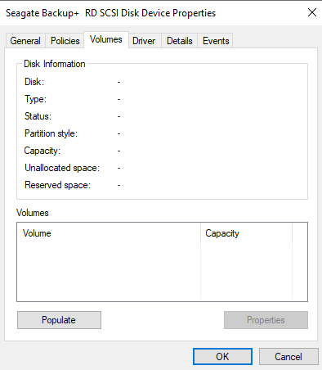Select the 'Partition style:' label
Image resolution: width=322 pixels, height=370 pixels.
click(x=51, y=133)
